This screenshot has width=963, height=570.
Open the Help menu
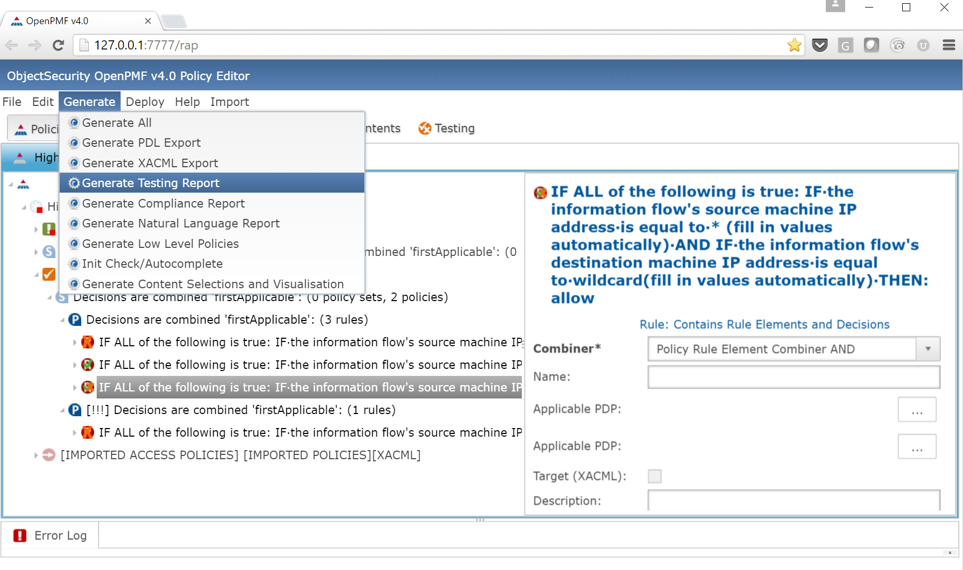tap(187, 102)
